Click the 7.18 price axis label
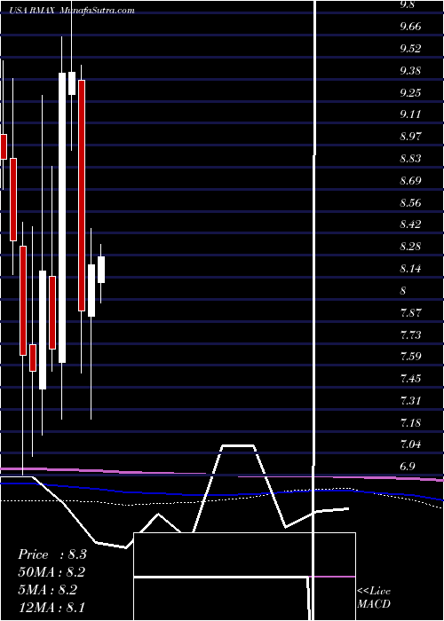Viewport: 444px width, 621px height. coord(410,423)
